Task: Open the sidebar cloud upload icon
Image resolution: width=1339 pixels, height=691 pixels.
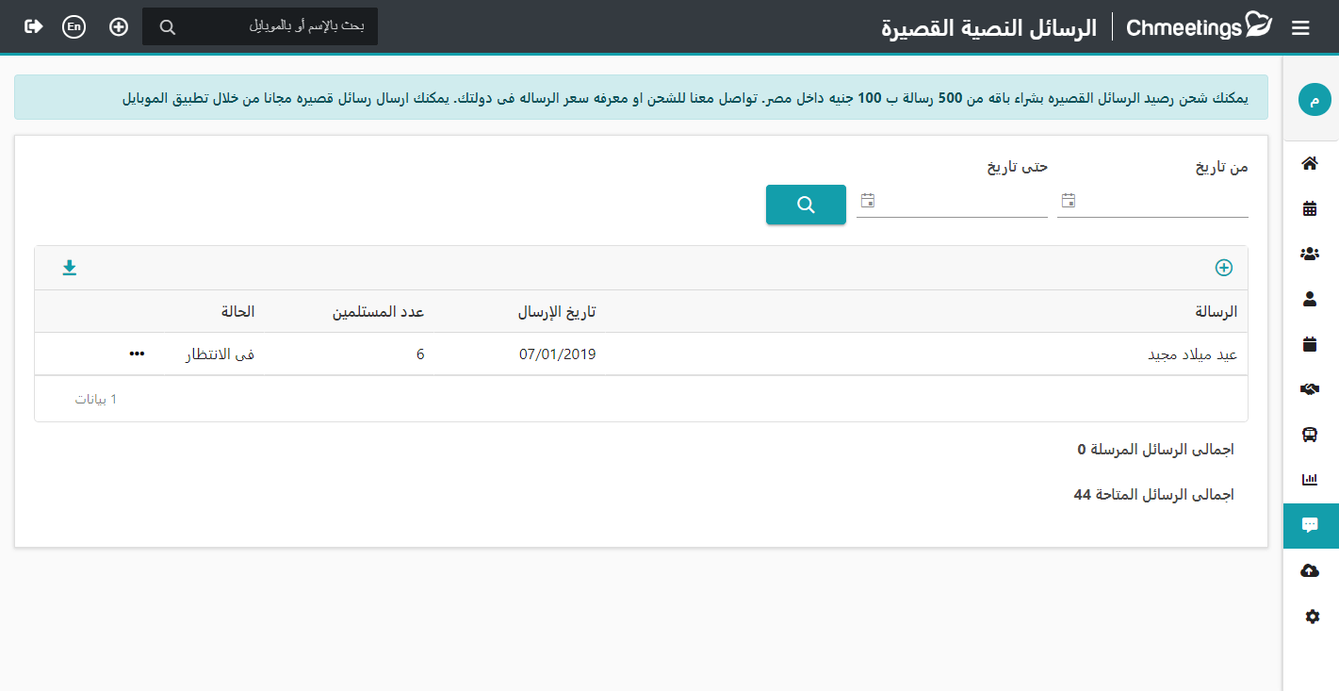Action: 1310,570
